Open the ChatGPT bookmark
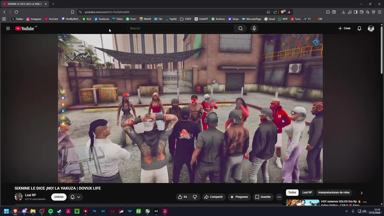 (201, 19)
